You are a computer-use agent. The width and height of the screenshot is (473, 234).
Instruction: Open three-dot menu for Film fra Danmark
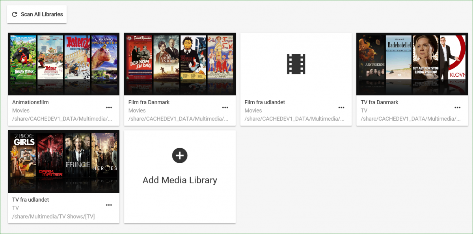[x=225, y=107]
